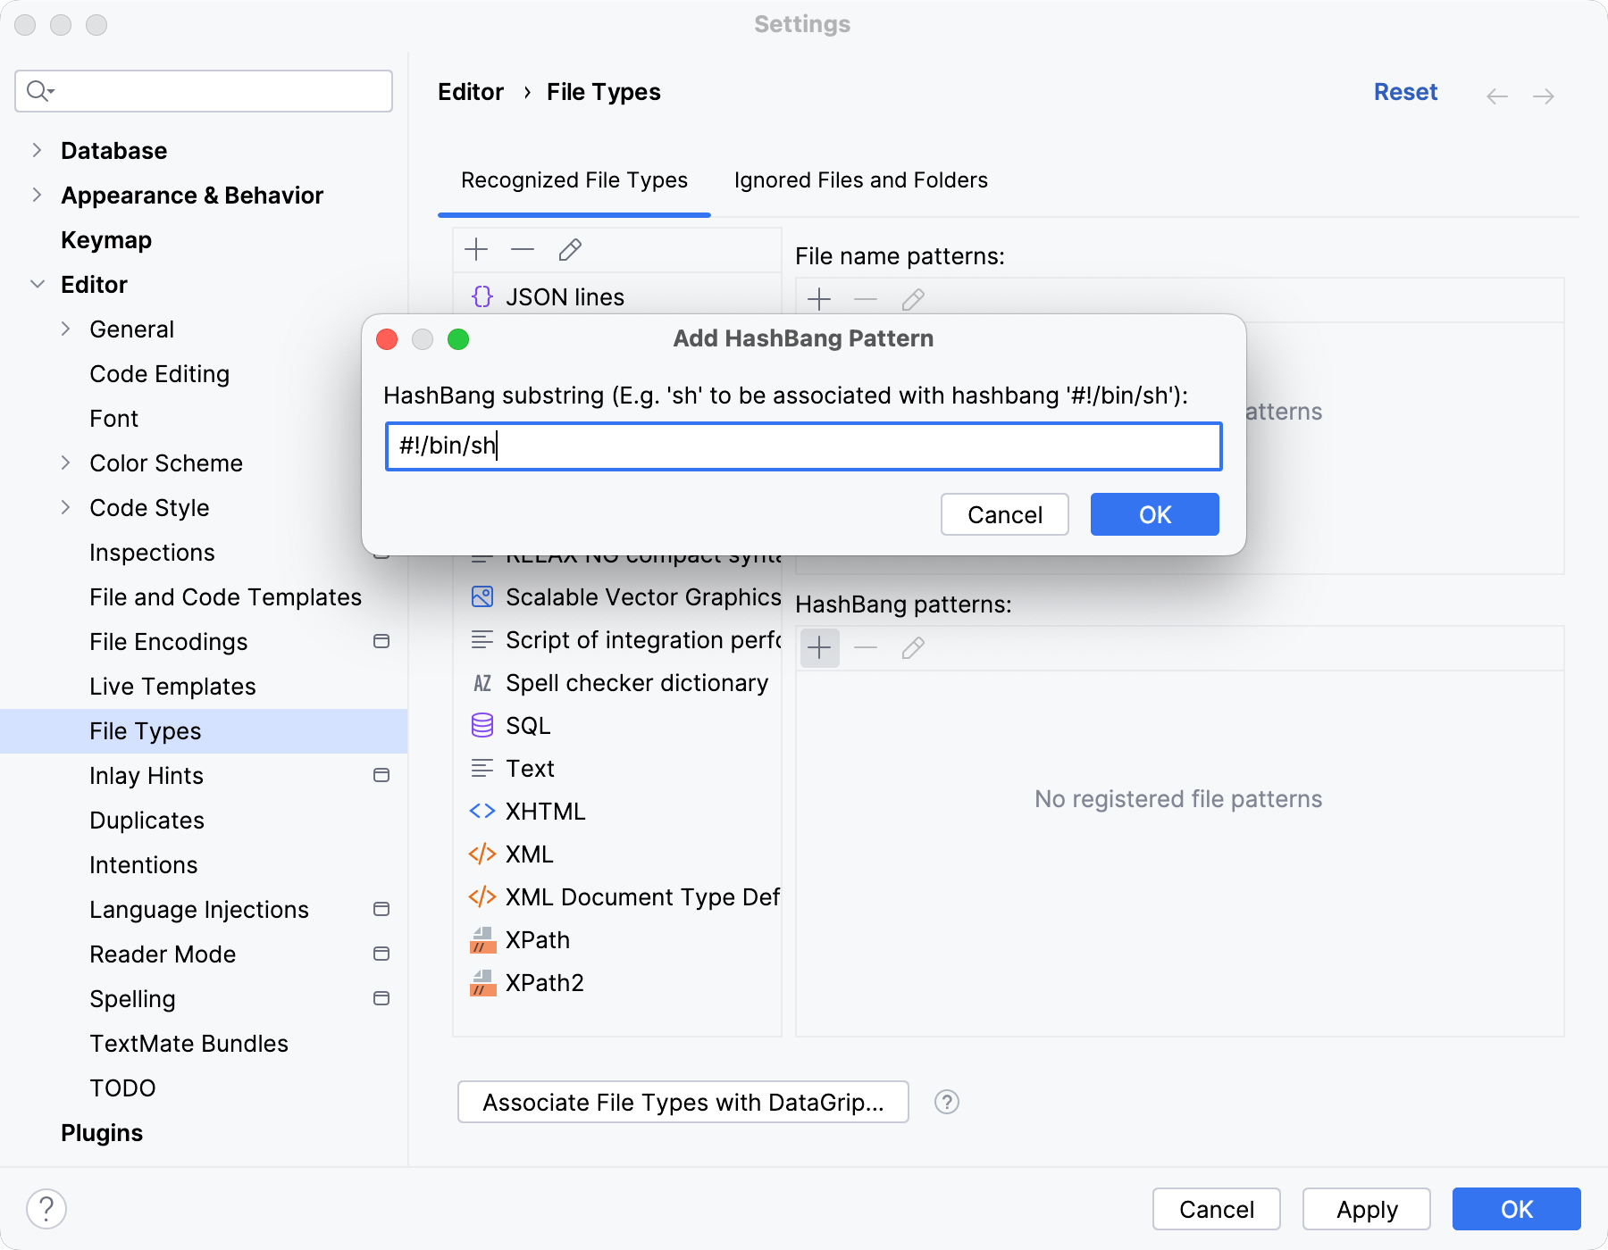The height and width of the screenshot is (1250, 1608).
Task: Click the add file type plus icon
Action: tap(477, 250)
